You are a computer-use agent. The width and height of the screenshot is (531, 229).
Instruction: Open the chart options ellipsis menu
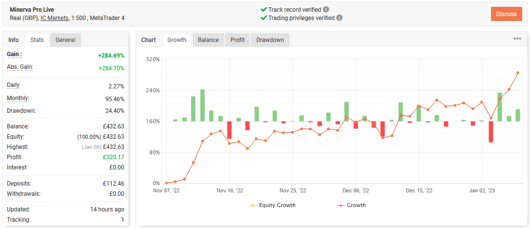pos(517,39)
